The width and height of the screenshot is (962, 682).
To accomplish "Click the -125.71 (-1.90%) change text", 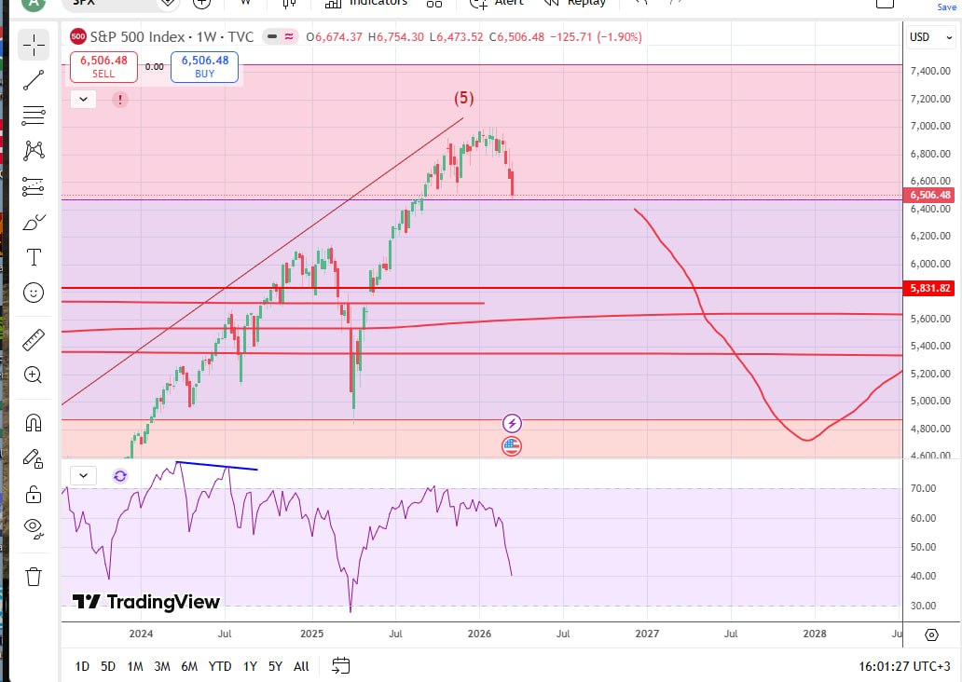I will click(x=596, y=36).
